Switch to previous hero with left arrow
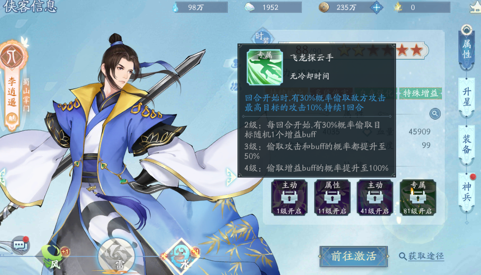Viewport: 481px width, 275px height. coord(3,177)
